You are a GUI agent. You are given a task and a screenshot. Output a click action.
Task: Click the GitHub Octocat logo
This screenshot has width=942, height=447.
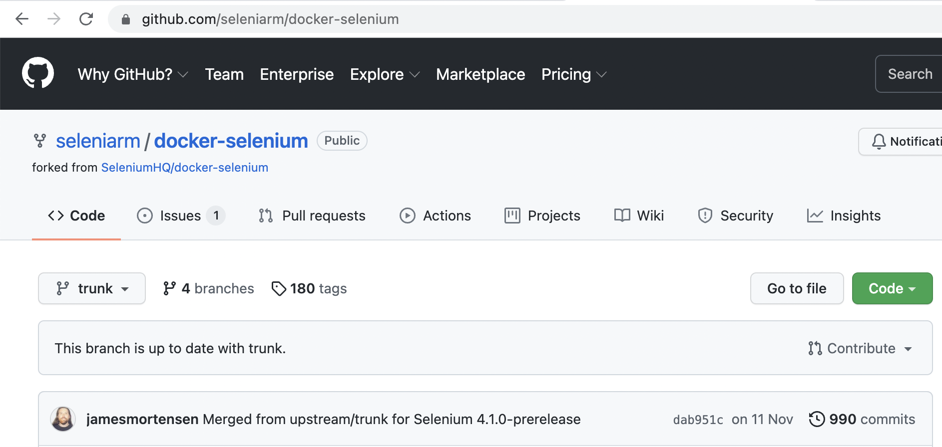tap(38, 73)
